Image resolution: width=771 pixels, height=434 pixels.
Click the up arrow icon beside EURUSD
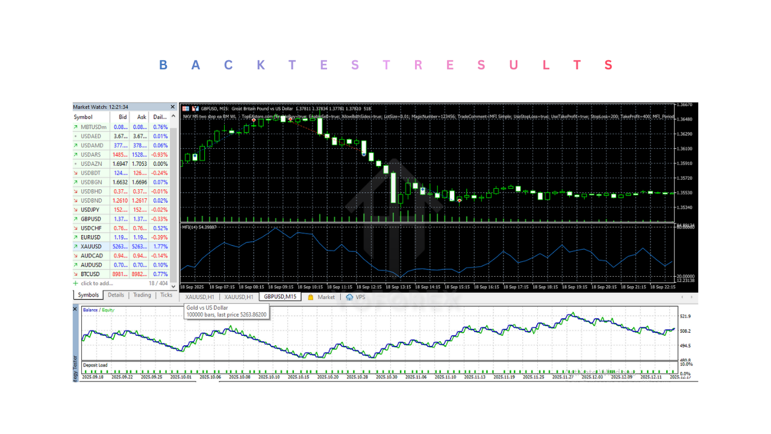coord(75,237)
